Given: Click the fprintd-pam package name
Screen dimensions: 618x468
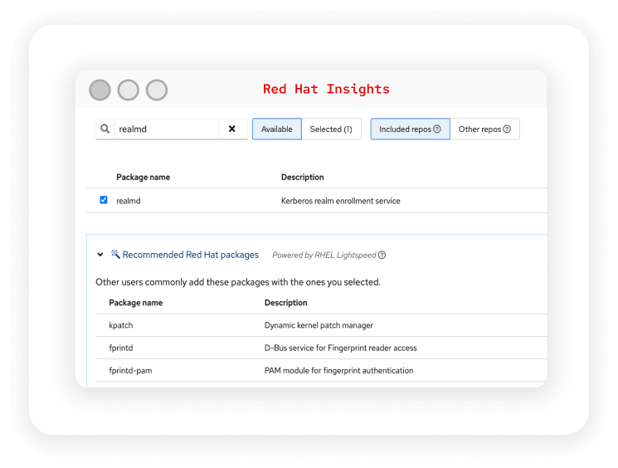Looking at the screenshot, I should pos(133,370).
